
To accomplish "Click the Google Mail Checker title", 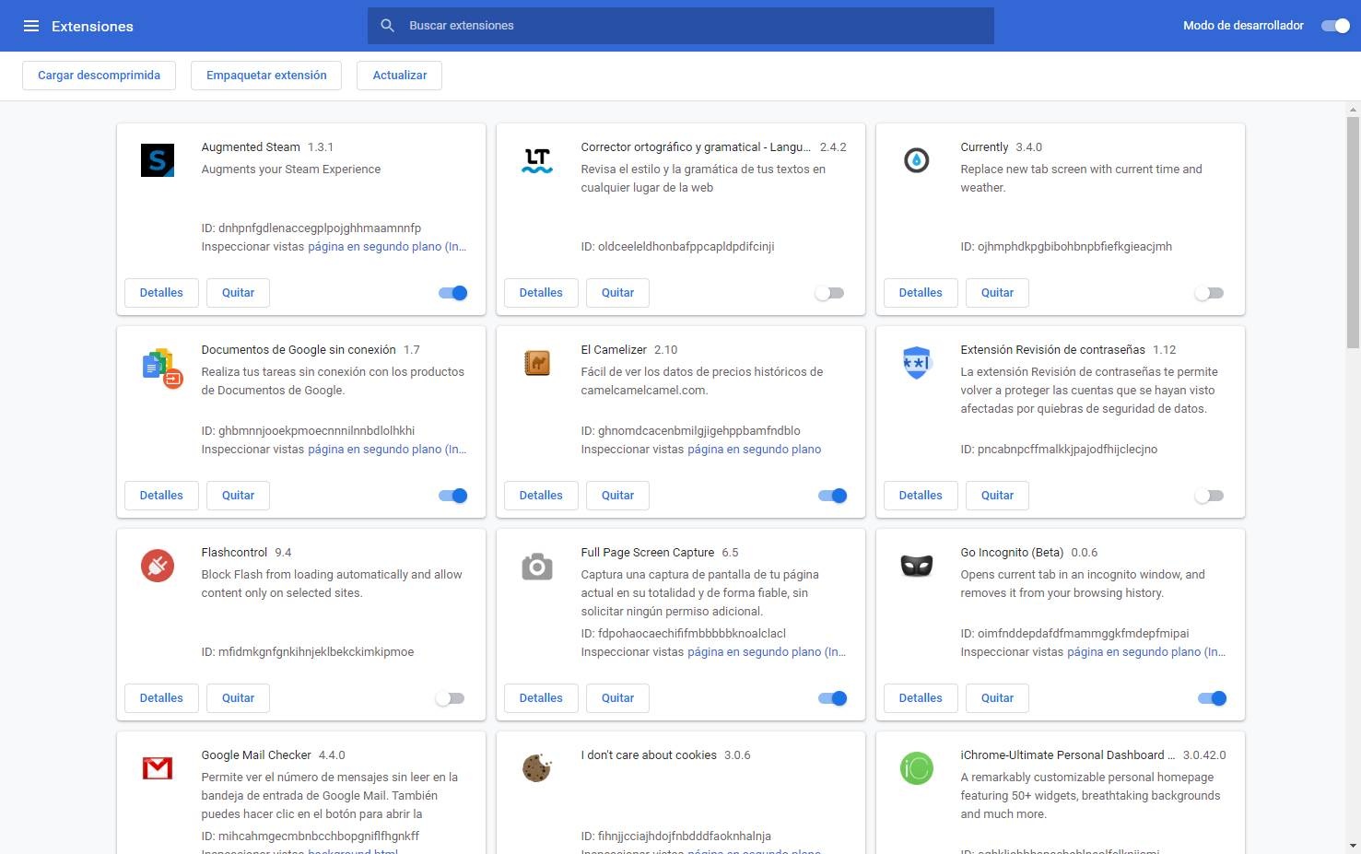I will (x=256, y=755).
